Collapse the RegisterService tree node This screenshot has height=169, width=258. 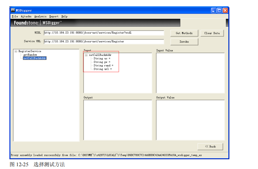(x=16, y=52)
